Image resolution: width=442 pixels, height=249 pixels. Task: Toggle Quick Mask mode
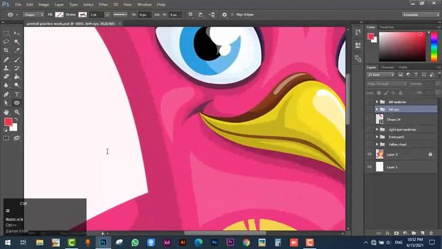(x=6, y=138)
